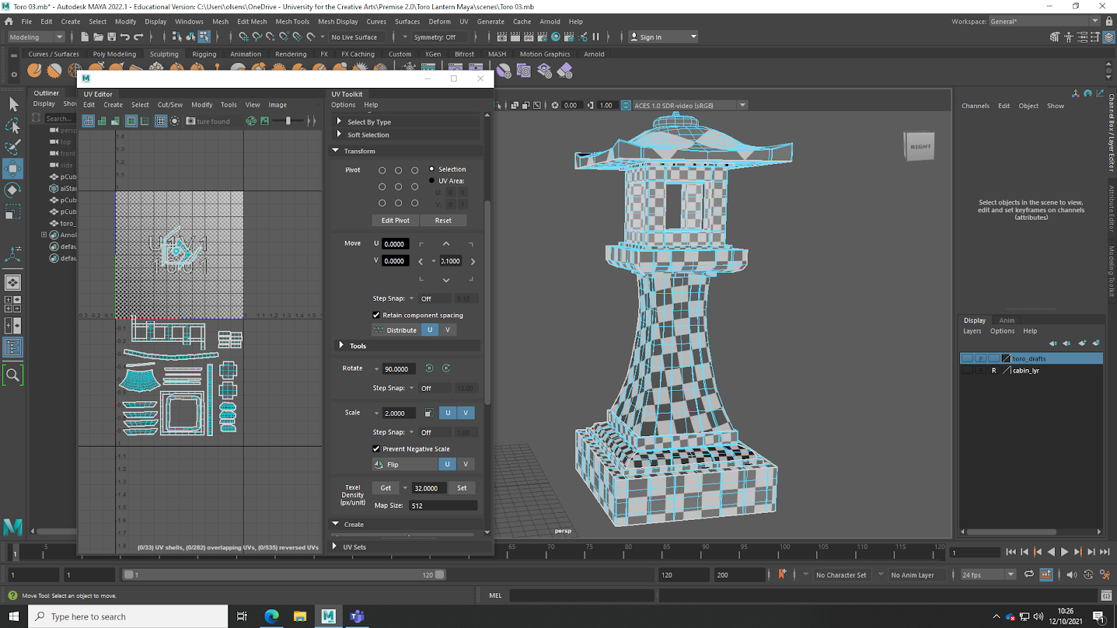Expand the Arnold node in Outliner
The image size is (1117, 628).
pyautogui.click(x=44, y=235)
